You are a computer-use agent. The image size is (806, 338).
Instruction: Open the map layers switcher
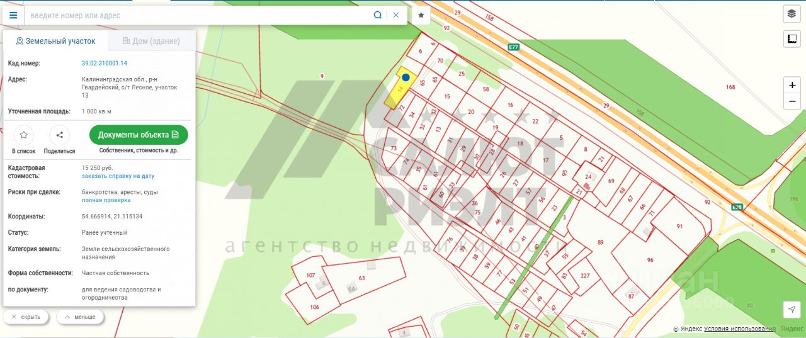pos(792,13)
